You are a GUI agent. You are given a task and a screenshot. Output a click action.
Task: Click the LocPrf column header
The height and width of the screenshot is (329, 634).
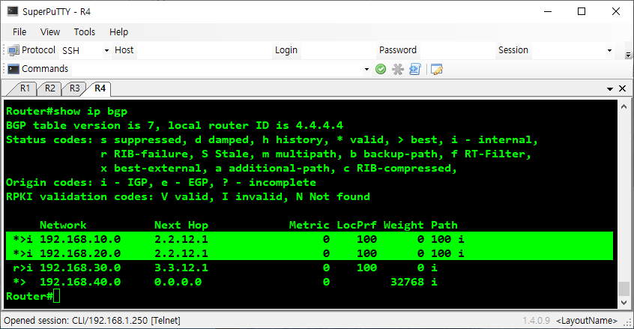(x=357, y=225)
